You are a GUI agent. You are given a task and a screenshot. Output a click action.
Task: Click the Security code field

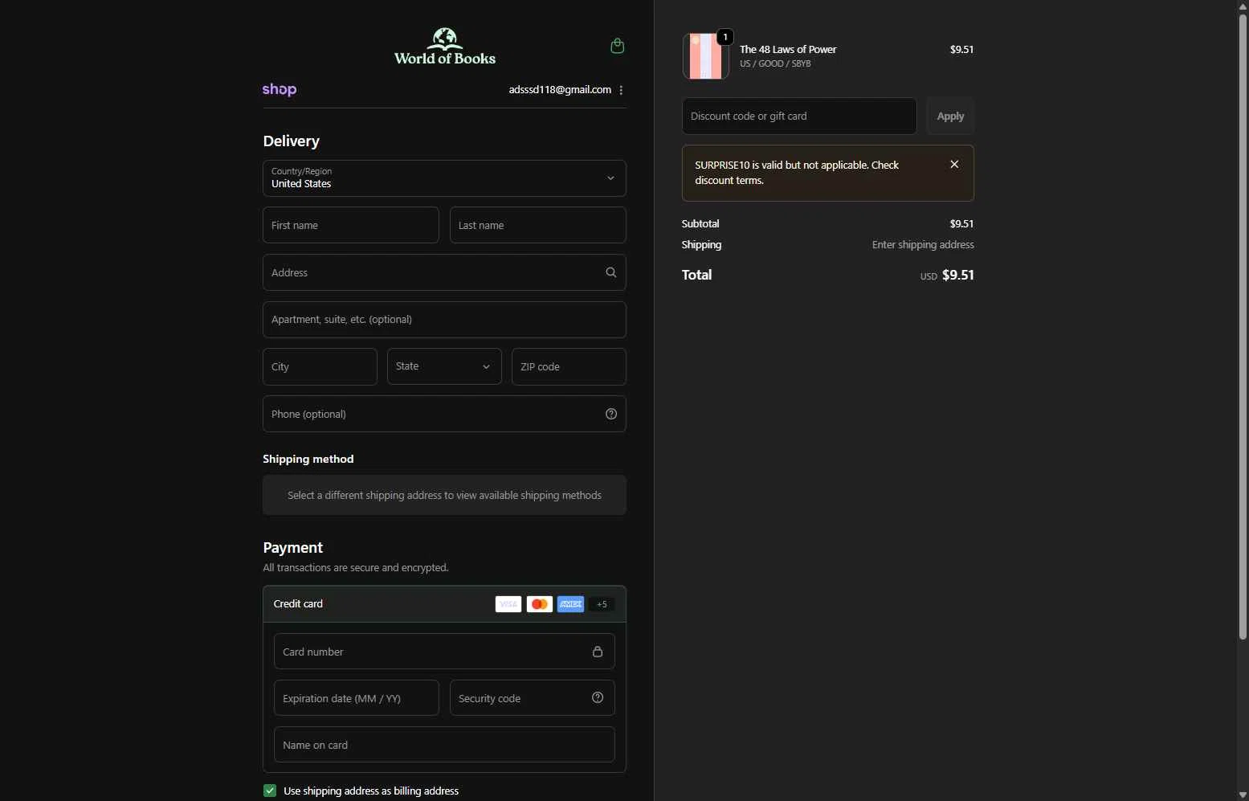click(x=533, y=698)
